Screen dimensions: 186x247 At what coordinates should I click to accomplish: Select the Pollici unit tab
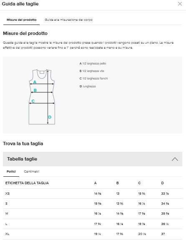[x=11, y=172]
